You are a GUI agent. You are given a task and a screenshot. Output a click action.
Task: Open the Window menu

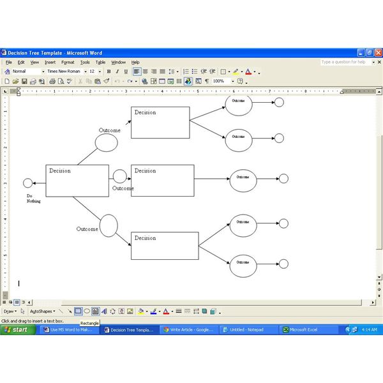119,63
